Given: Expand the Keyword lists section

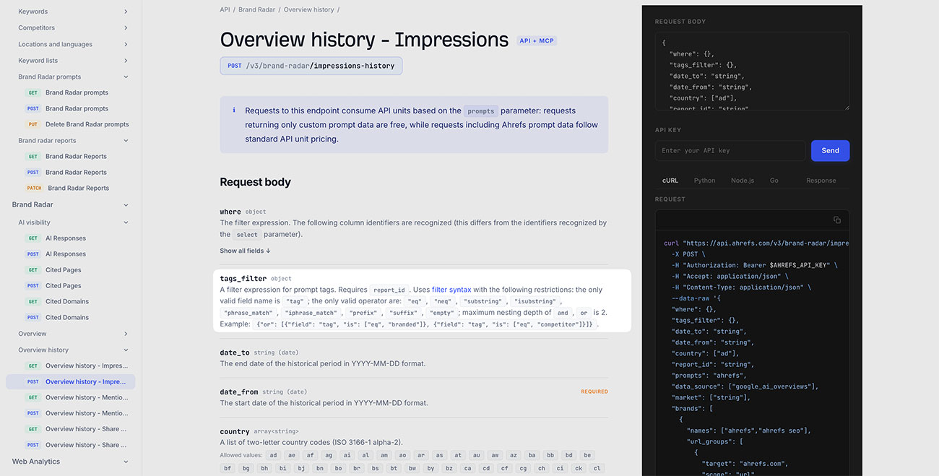Looking at the screenshot, I should pos(126,61).
